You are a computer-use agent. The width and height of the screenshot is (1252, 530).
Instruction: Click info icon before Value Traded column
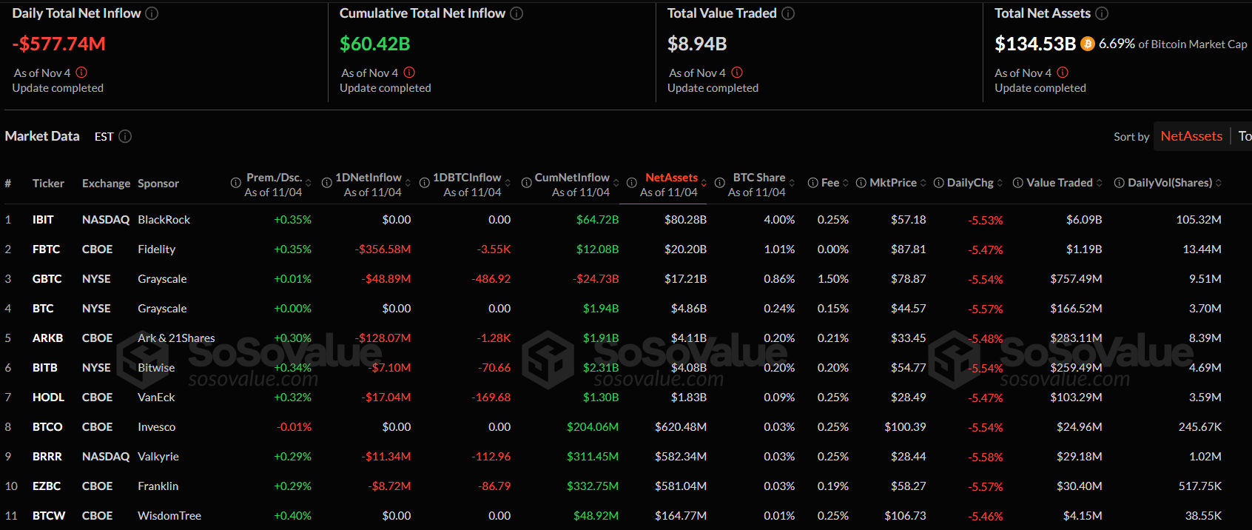pos(1017,183)
